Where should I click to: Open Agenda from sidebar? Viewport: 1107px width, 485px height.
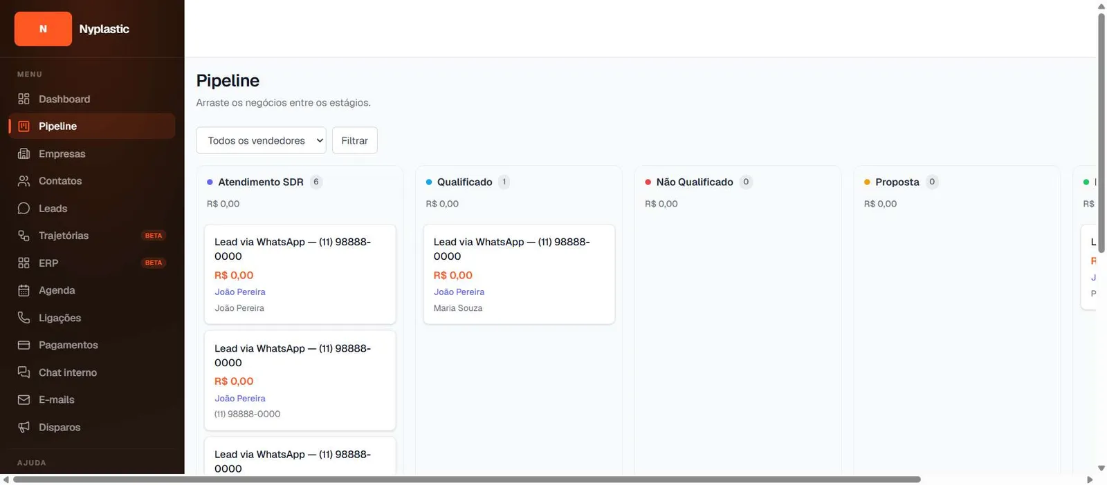[x=92, y=290]
